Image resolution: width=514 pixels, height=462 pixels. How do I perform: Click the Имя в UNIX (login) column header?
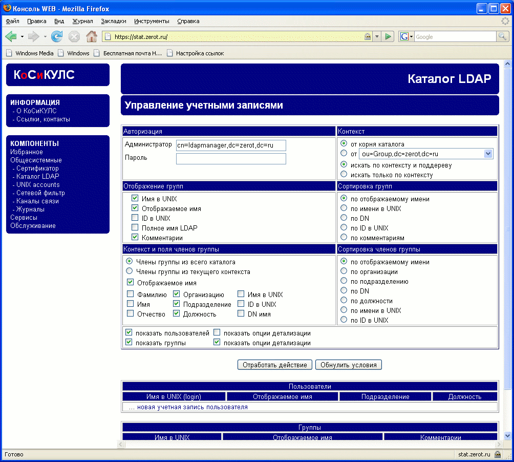pos(174,396)
